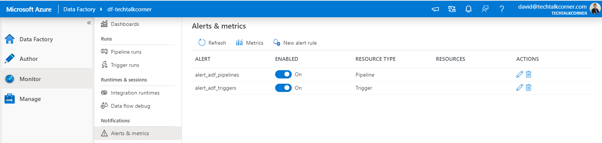Click the RESOURCES column header

450,59
